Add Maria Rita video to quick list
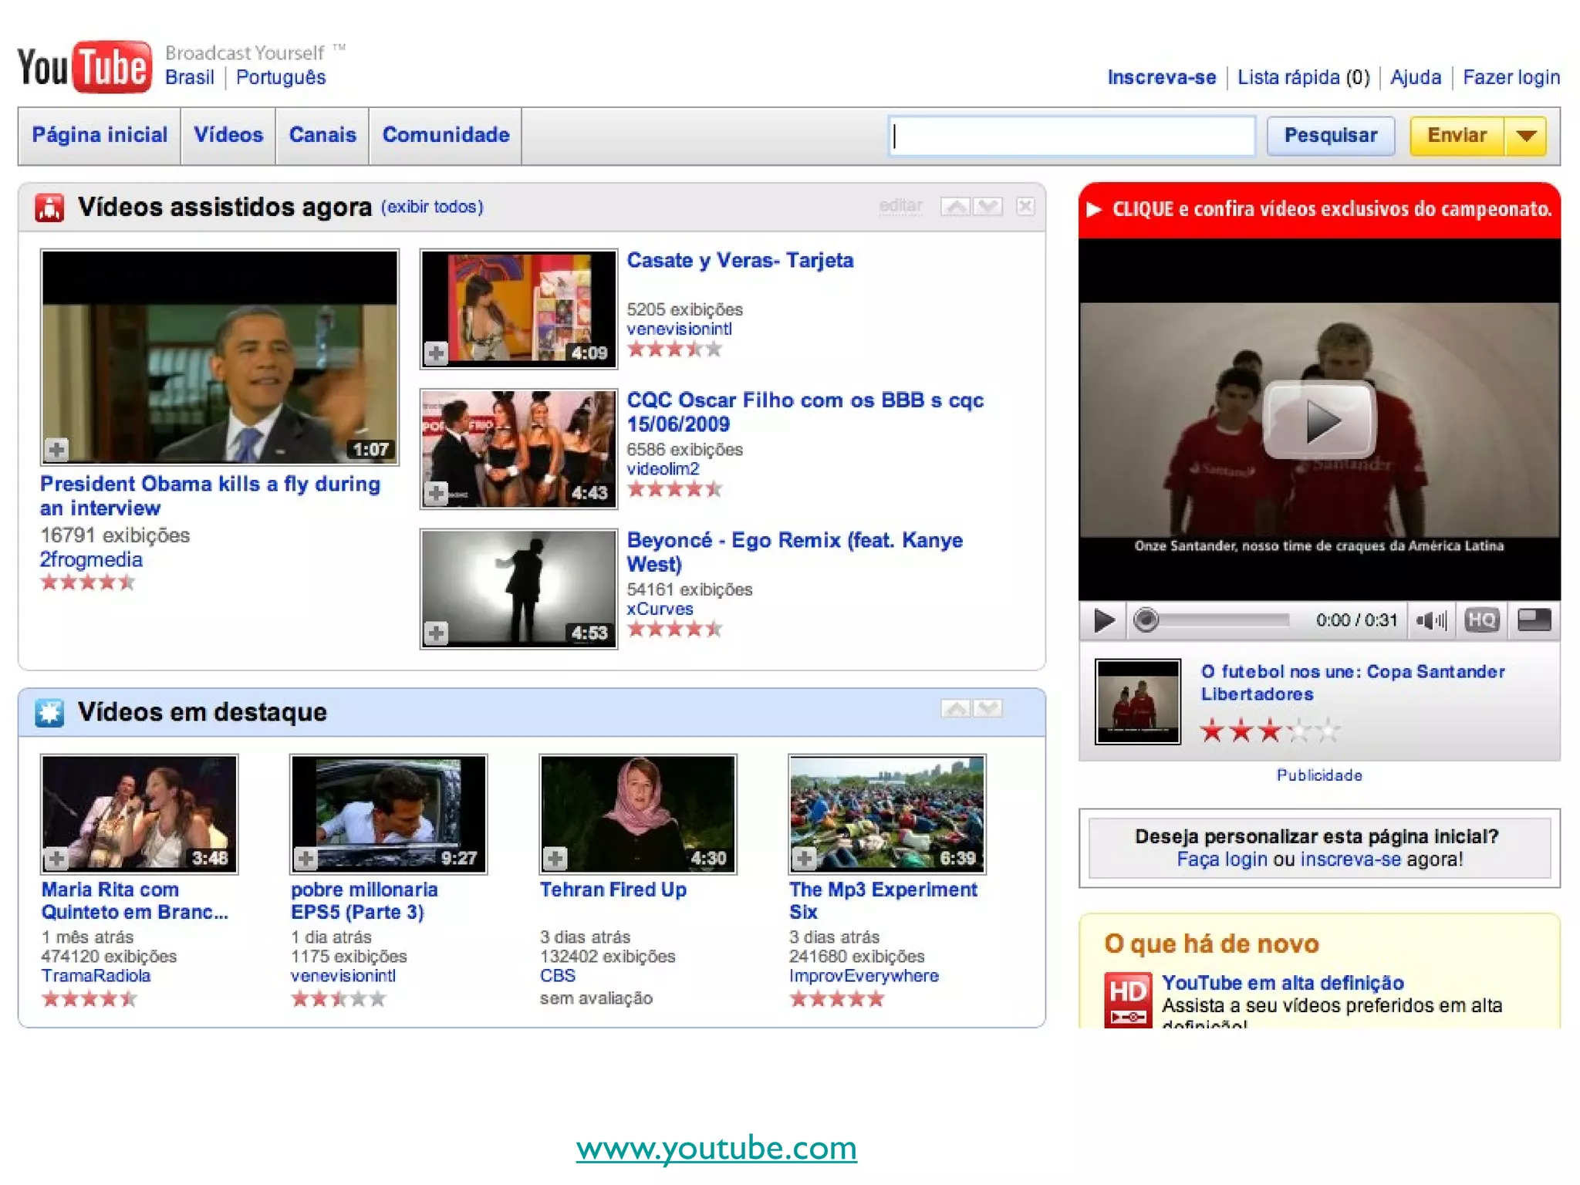Screen dimensions: 1580x1185 56,858
